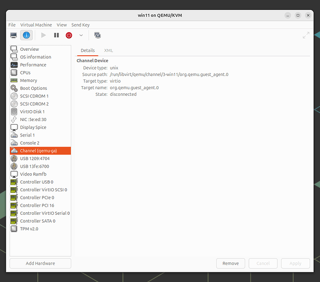Image resolution: width=320 pixels, height=282 pixels.
Task: Open the manage VM snapshots icon
Action: (97, 35)
